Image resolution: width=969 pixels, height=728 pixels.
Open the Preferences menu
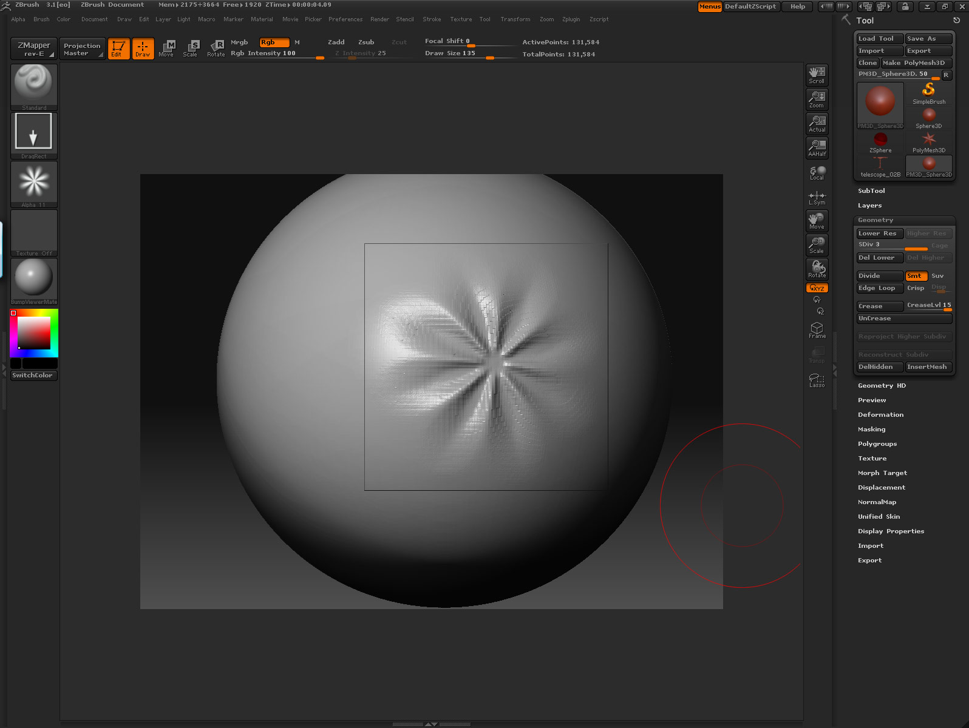345,19
